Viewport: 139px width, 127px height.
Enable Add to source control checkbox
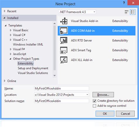(94, 106)
